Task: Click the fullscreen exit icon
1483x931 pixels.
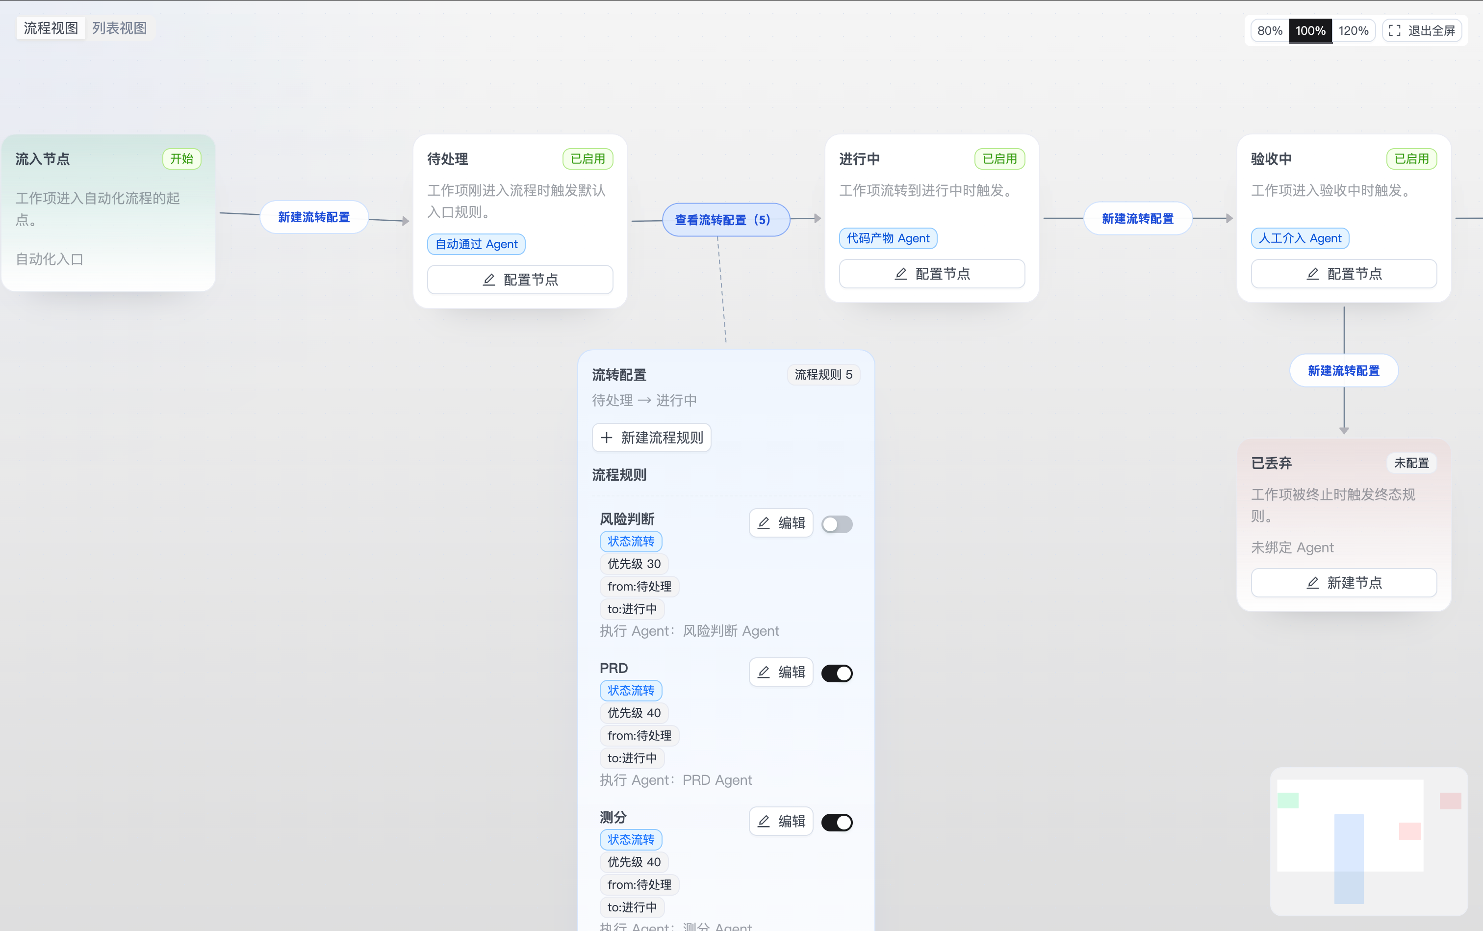Action: [x=1395, y=30]
